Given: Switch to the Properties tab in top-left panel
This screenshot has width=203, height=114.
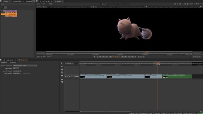Looking at the screenshot, I should click(29, 1).
